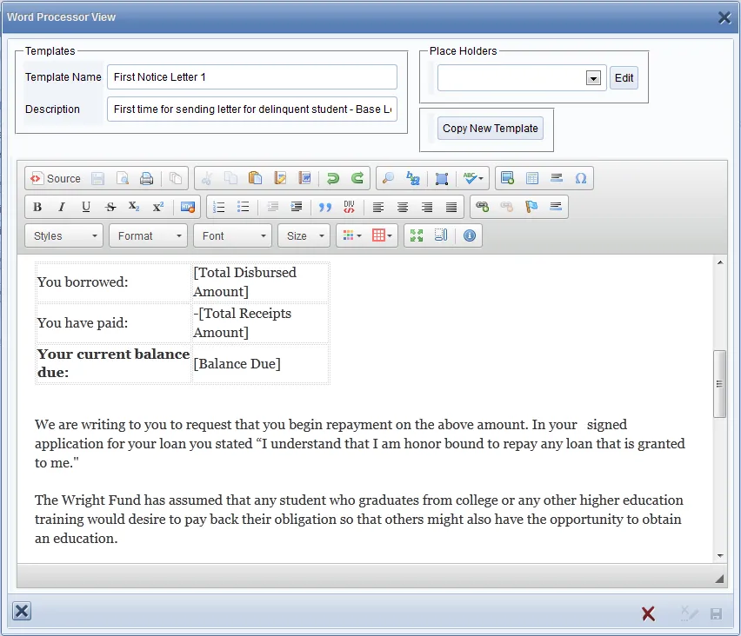Toggle the numbered list
Image resolution: width=741 pixels, height=636 pixels.
218,207
